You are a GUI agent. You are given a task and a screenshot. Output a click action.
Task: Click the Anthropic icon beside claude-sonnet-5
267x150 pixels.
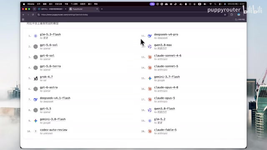coord(150,67)
